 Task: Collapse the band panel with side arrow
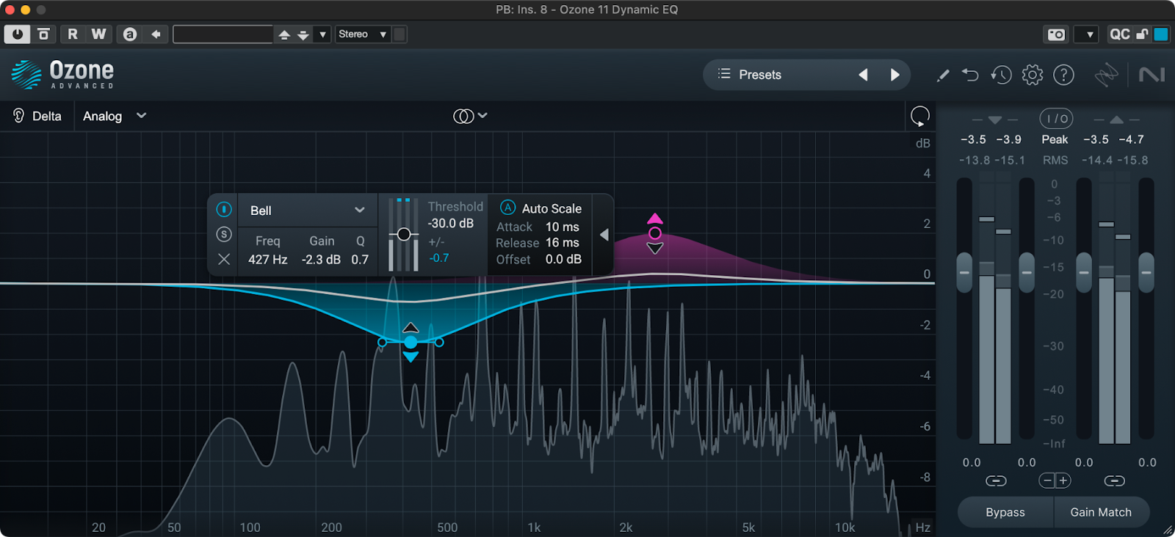(x=604, y=235)
